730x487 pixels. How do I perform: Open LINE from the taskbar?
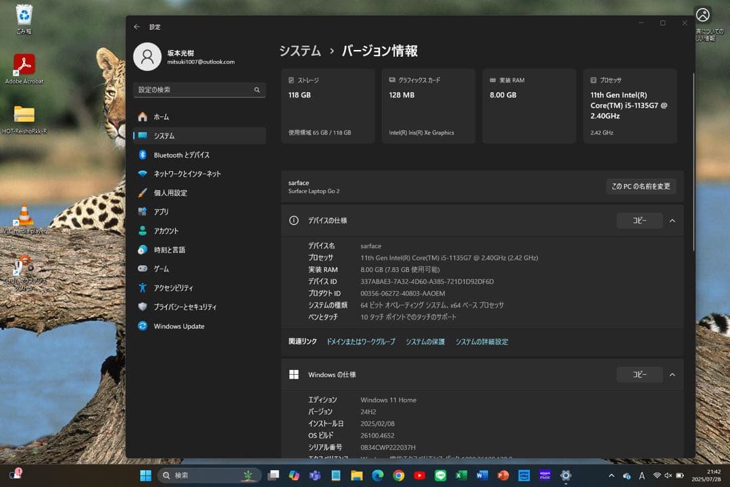[440, 476]
